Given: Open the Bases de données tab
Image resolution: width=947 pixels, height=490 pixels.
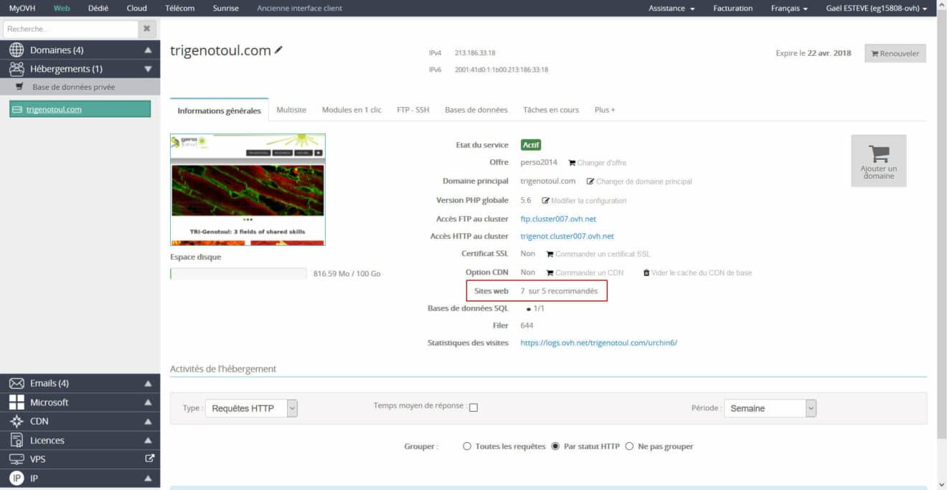Looking at the screenshot, I should [476, 110].
